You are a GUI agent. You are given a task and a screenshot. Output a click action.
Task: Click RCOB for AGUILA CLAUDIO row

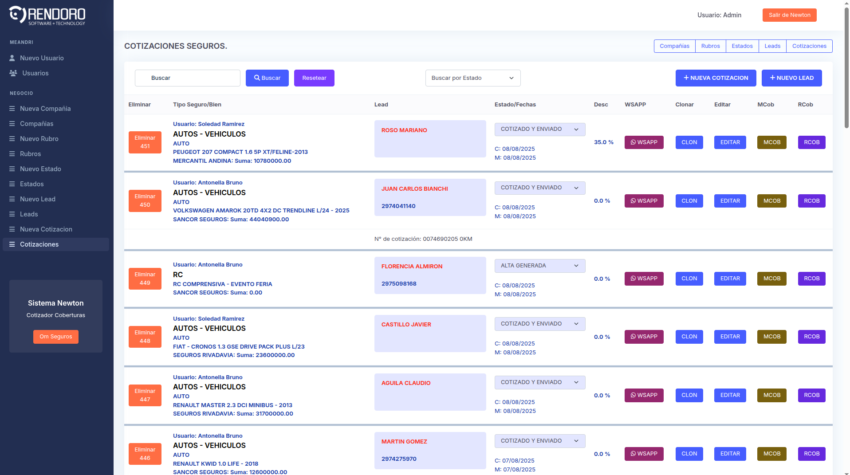click(811, 395)
